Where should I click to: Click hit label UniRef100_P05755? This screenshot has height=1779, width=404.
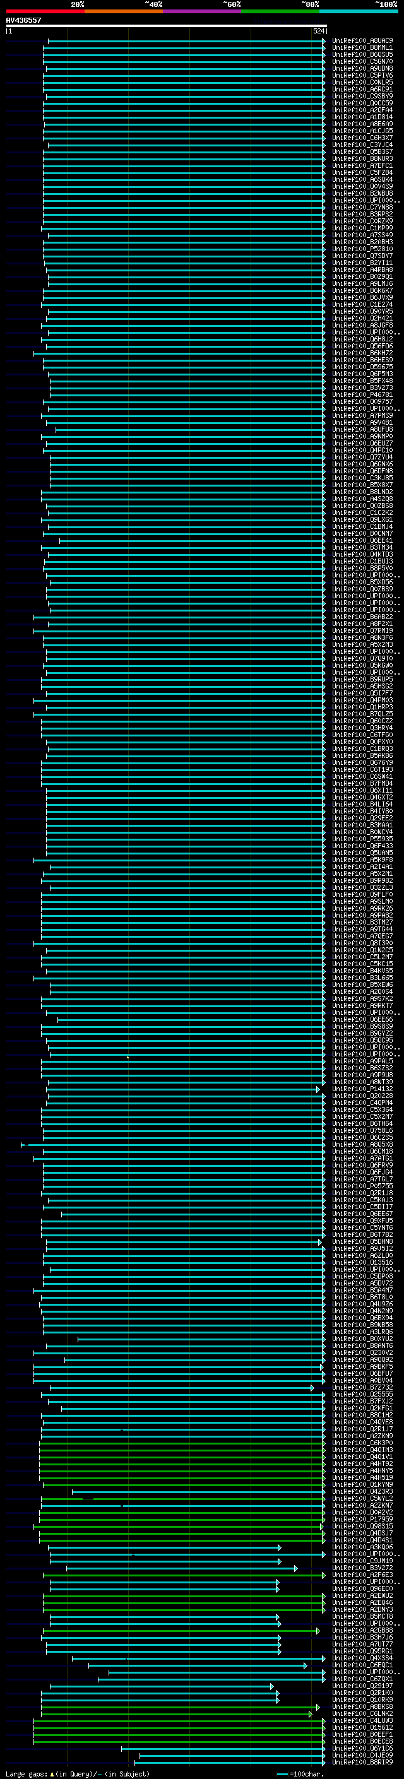point(362,1186)
